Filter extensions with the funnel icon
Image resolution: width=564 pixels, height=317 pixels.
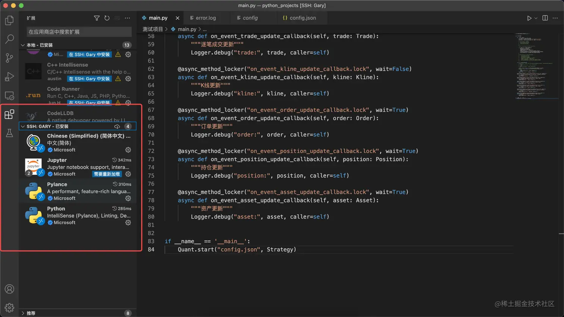(97, 18)
